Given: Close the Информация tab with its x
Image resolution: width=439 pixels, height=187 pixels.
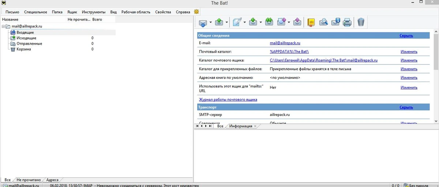Looking at the screenshot, I should coord(255,126).
